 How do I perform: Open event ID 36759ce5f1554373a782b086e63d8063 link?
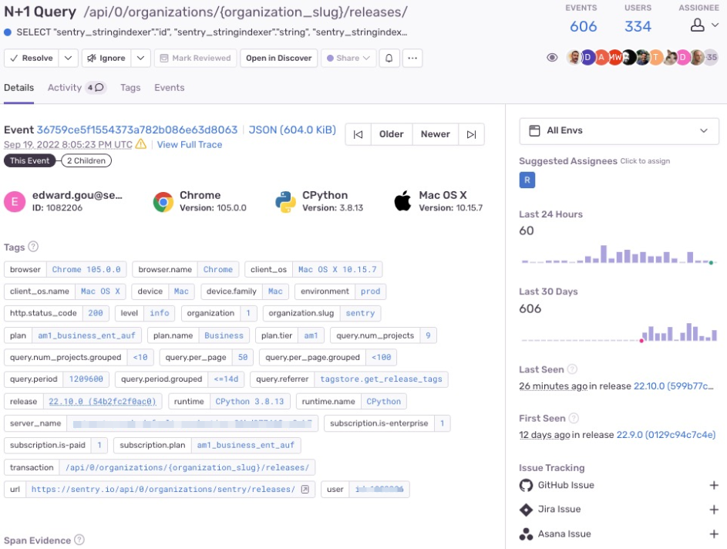(136, 130)
